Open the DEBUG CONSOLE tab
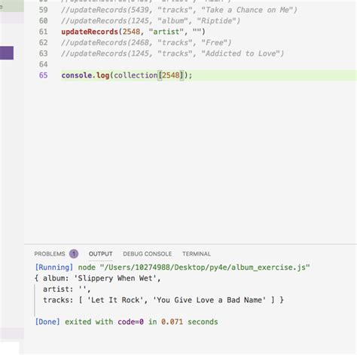This screenshot has width=357, height=355. (148, 254)
